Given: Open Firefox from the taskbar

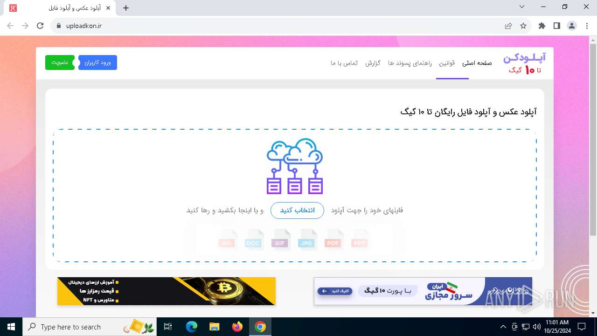Looking at the screenshot, I should (237, 327).
